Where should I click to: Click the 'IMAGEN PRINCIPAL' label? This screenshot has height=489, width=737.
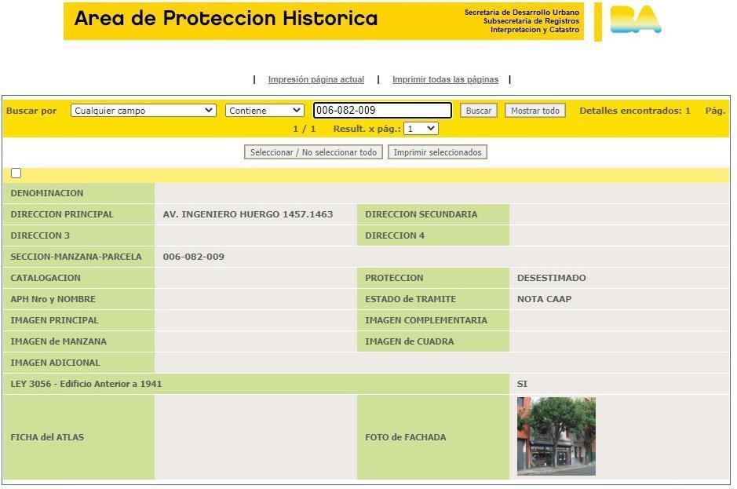point(54,320)
